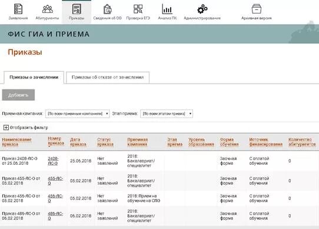Sort by Источник финансирования column
Viewport: 319px width, 229px height.
(265, 142)
